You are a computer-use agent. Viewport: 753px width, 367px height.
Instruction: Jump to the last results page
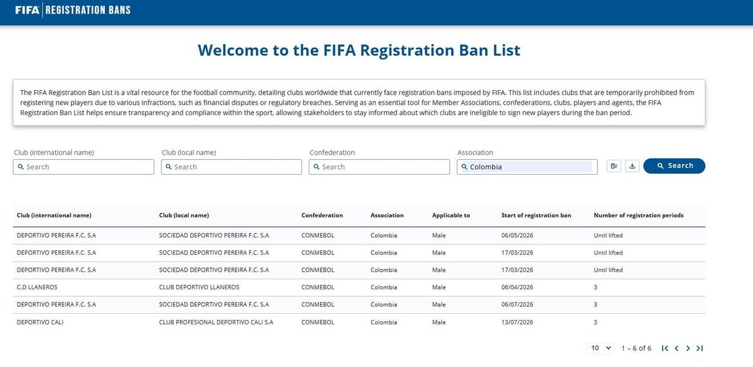pyautogui.click(x=700, y=348)
